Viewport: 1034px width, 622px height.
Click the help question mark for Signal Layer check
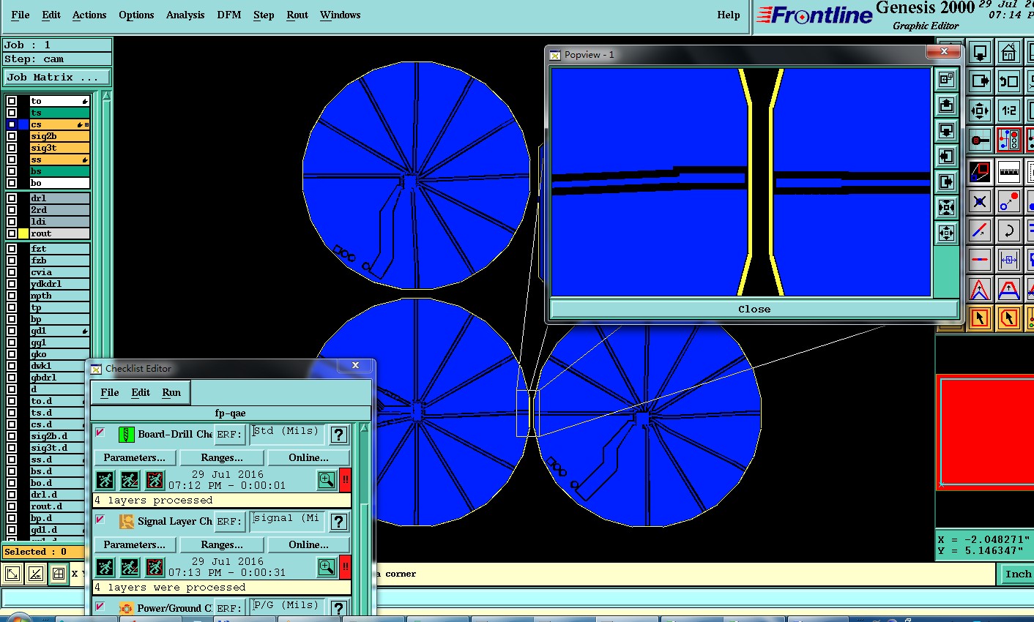pos(338,522)
